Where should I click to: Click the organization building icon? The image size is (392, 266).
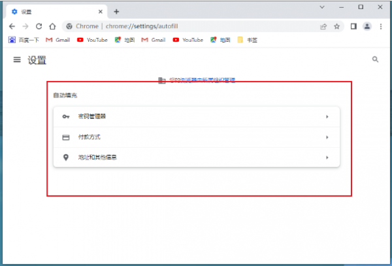[x=162, y=80]
